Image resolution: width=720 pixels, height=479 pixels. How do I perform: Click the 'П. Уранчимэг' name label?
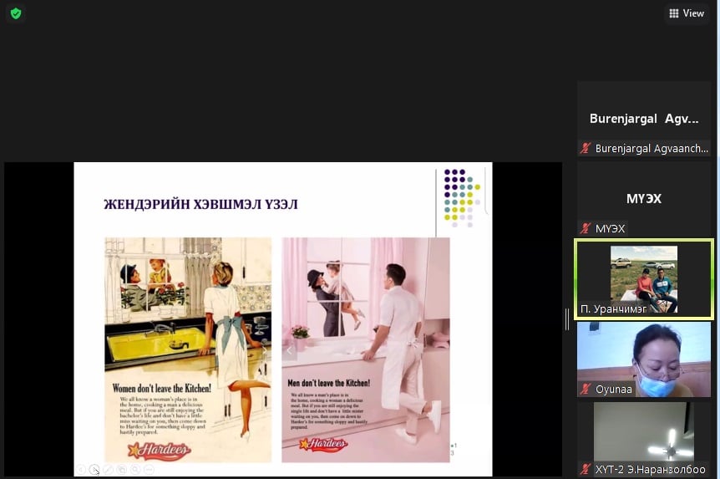tap(613, 309)
